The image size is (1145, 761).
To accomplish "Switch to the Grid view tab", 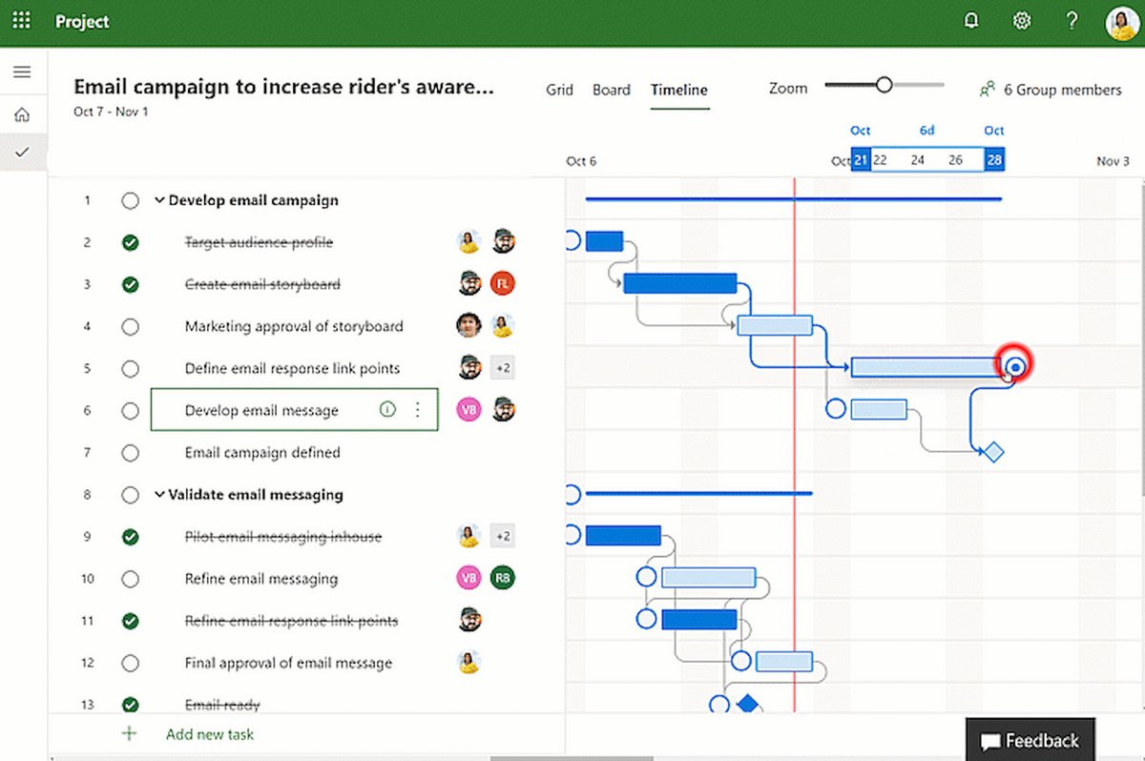I will [559, 90].
